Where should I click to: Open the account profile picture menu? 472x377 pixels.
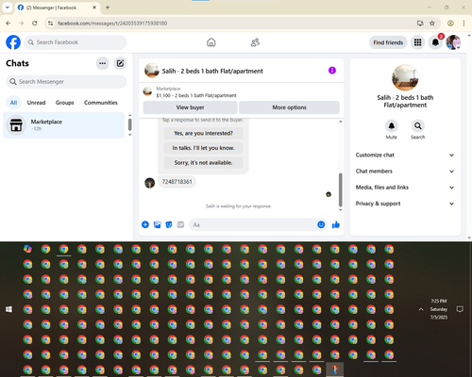(453, 42)
